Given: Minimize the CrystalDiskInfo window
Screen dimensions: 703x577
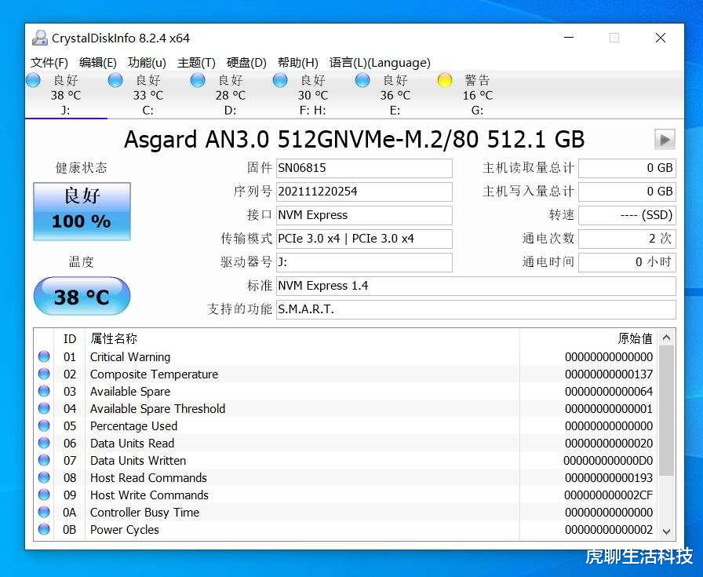Looking at the screenshot, I should click(569, 37).
